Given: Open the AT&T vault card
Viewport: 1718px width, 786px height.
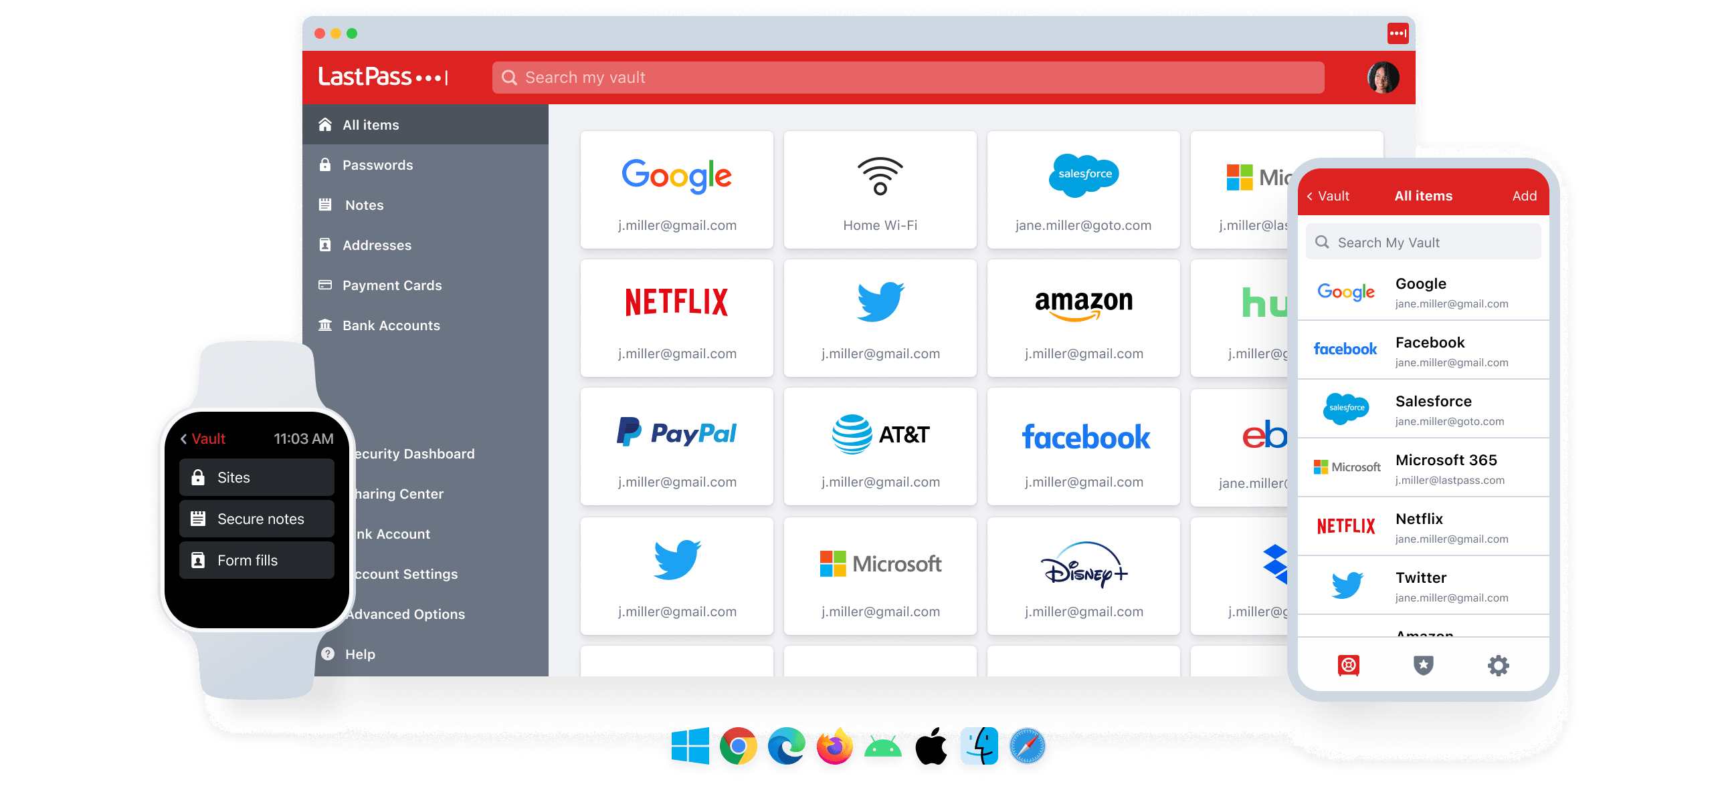Looking at the screenshot, I should point(880,446).
